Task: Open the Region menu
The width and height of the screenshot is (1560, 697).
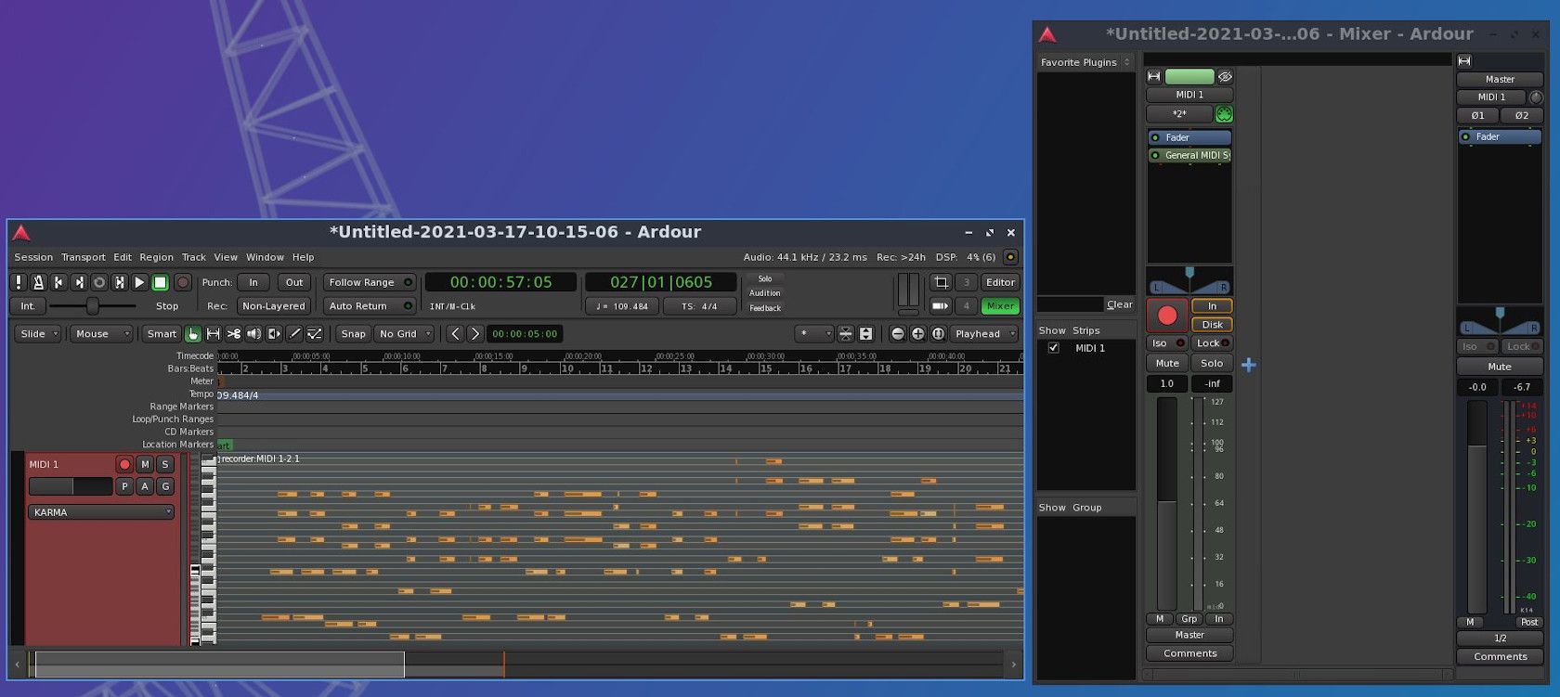Action: click(156, 257)
